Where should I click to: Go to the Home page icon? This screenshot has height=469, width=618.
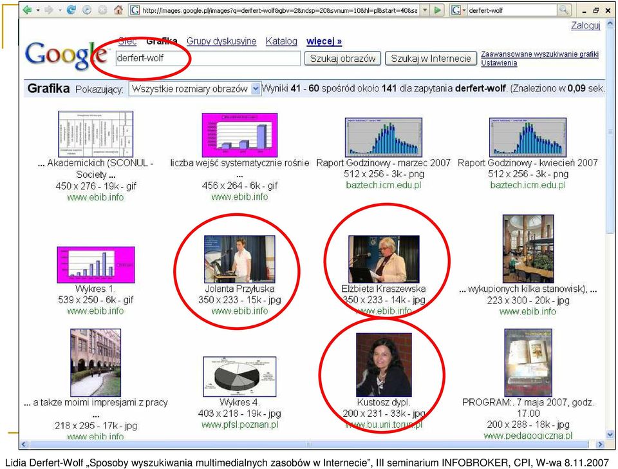[x=118, y=10]
